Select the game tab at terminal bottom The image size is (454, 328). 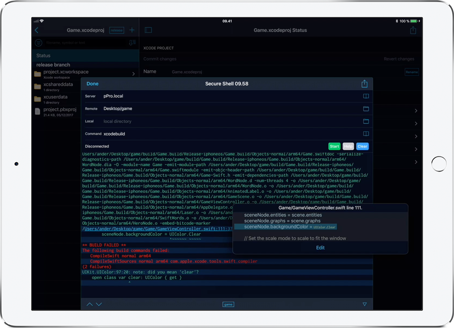click(228, 304)
